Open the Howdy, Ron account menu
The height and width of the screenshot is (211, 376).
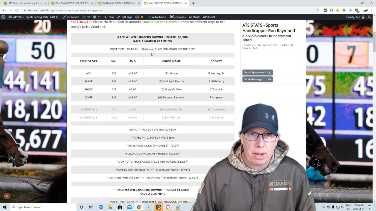tap(355, 17)
